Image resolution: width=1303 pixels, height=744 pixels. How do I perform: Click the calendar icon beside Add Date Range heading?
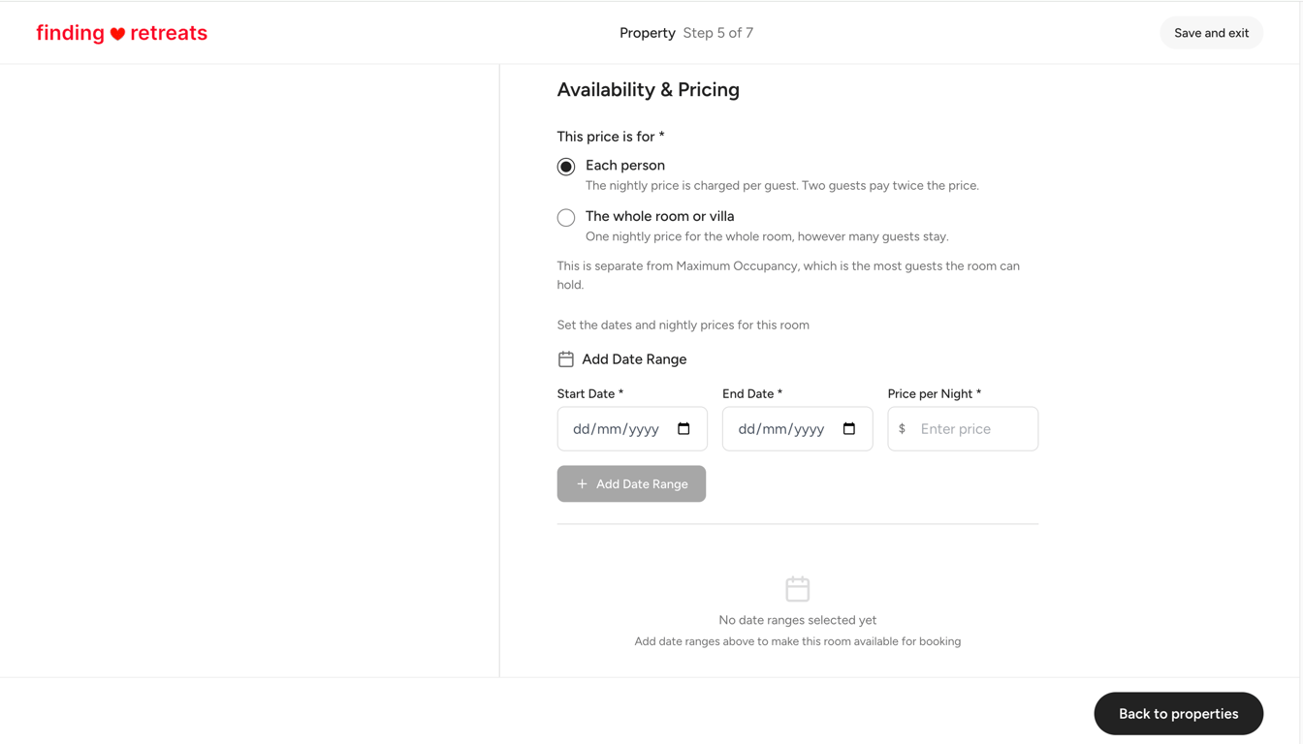tap(566, 359)
